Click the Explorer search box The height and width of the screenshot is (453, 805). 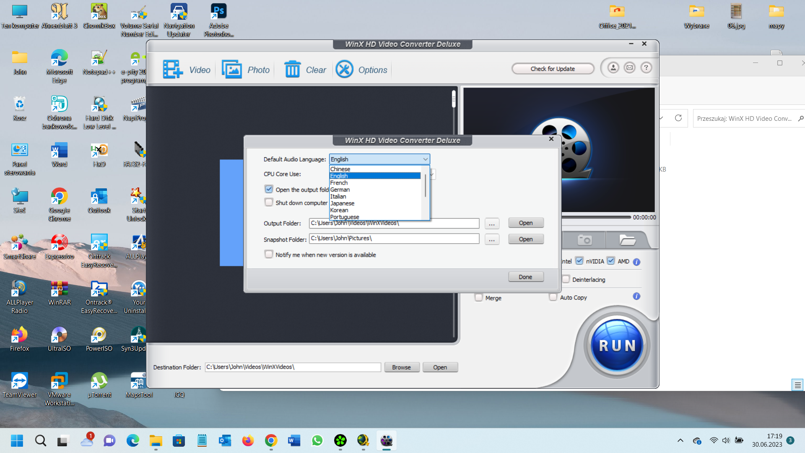coord(748,119)
